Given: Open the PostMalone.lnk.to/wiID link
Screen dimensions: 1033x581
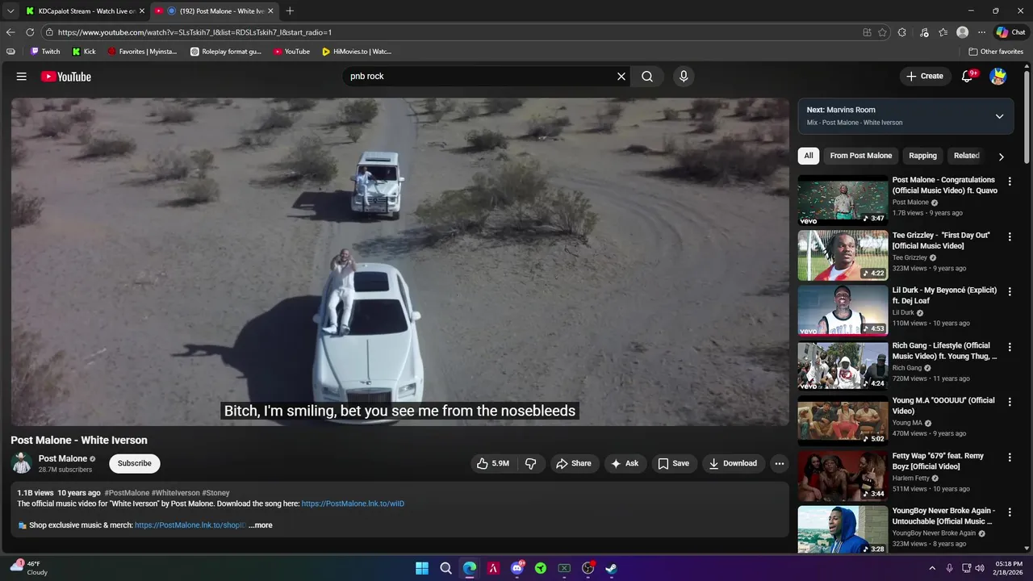Looking at the screenshot, I should tap(353, 504).
